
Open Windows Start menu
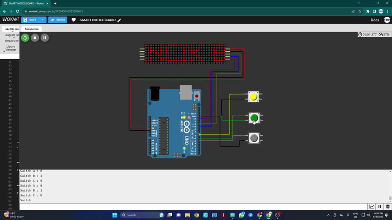(x=115, y=215)
